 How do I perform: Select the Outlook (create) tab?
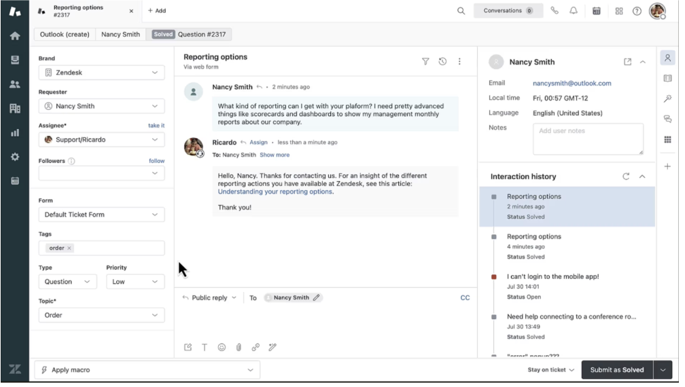pyautogui.click(x=63, y=34)
